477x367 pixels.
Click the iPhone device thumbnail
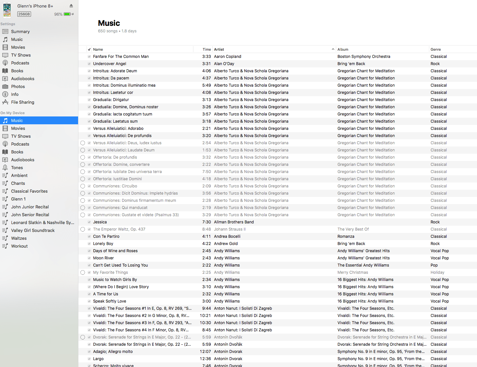coord(7,10)
